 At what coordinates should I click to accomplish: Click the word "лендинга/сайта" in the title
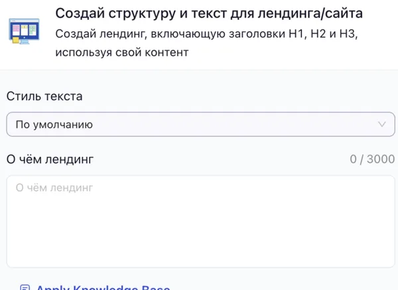coord(318,13)
